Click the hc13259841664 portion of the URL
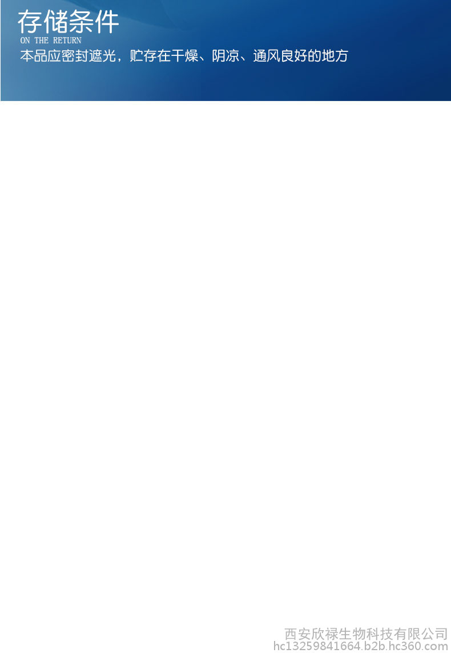Viewport: 451px width, 653px height. [316, 646]
